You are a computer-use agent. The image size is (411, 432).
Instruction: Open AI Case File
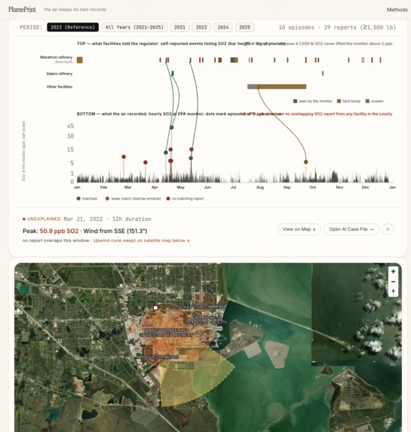[351, 229]
